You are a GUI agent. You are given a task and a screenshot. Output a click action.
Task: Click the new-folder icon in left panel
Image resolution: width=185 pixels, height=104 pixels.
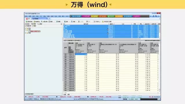[x=26, y=26]
